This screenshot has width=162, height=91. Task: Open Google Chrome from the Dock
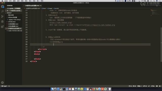[x=97, y=89]
